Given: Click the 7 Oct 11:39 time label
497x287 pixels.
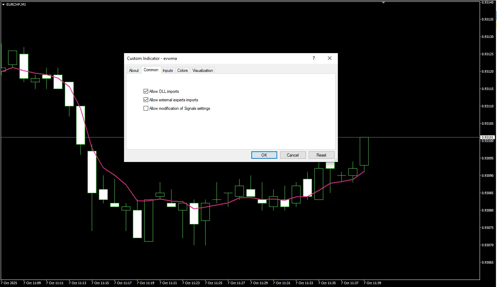Looking at the screenshot, I should [x=372, y=283].
